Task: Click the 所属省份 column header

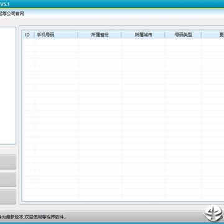Action: pos(100,35)
